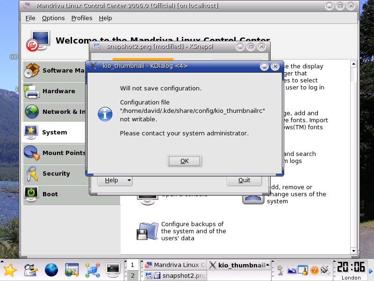Screen dimensions: 374x281
Task: Activate kio_thumbnail taskbar entry
Action: pyautogui.click(x=239, y=265)
